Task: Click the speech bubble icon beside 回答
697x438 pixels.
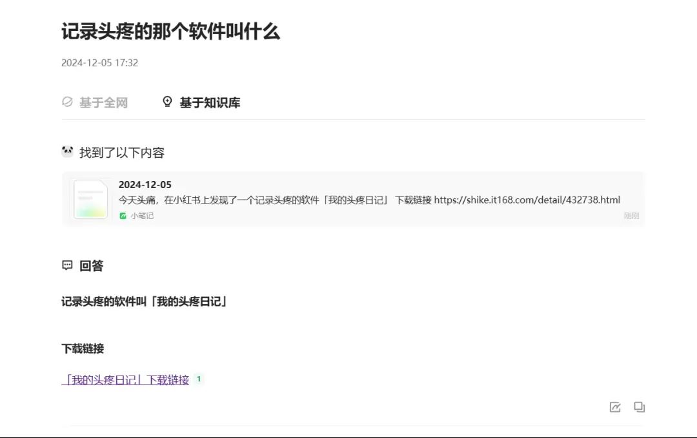Action: [68, 265]
